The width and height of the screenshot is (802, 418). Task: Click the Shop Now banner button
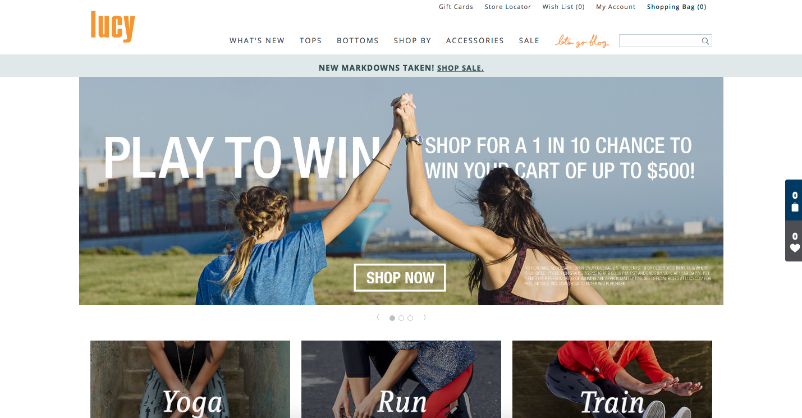tap(400, 278)
